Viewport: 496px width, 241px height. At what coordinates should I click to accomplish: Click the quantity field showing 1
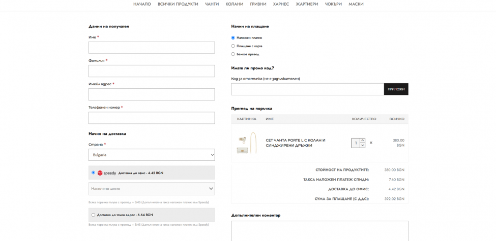coord(356,143)
